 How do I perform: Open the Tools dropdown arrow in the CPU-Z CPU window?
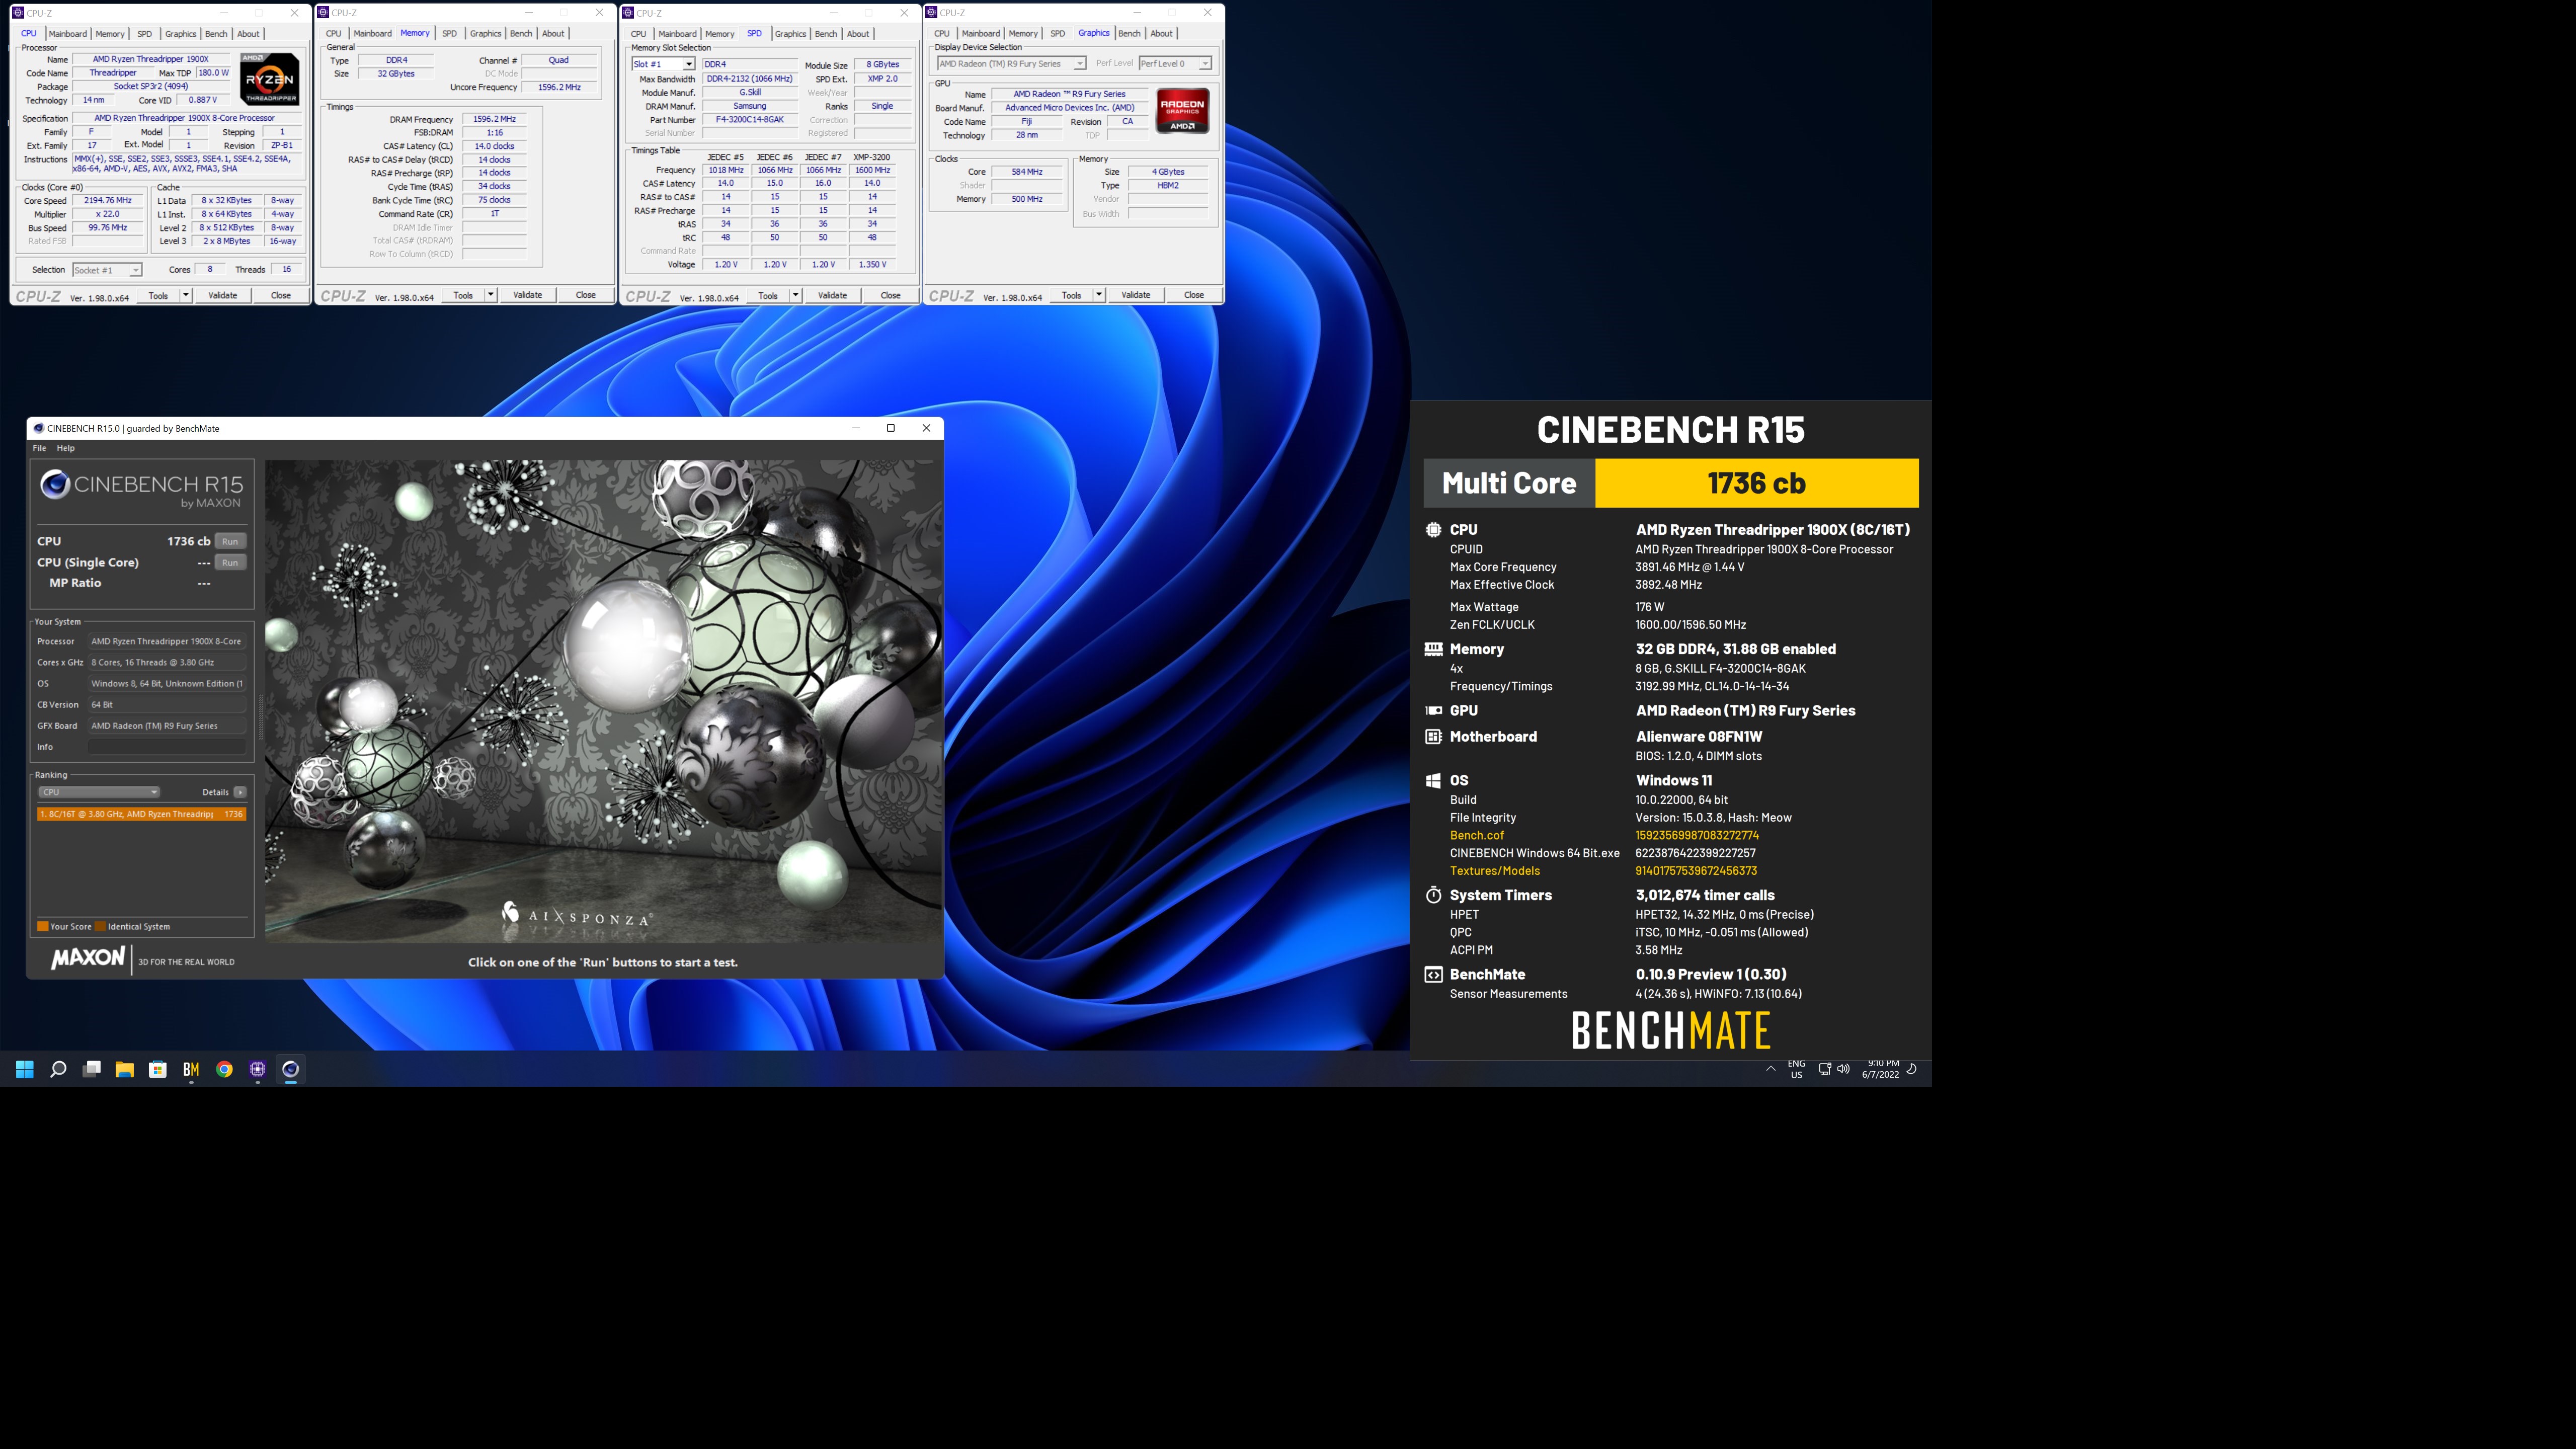pos(186,295)
